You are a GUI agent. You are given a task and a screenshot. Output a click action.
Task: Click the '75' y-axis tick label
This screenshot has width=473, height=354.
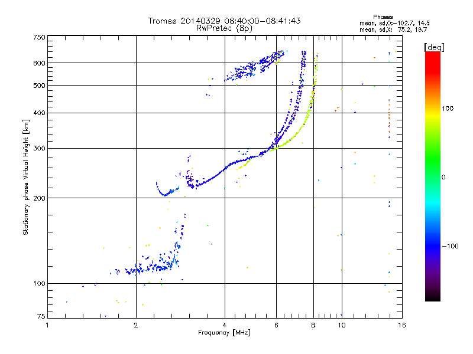click(41, 316)
